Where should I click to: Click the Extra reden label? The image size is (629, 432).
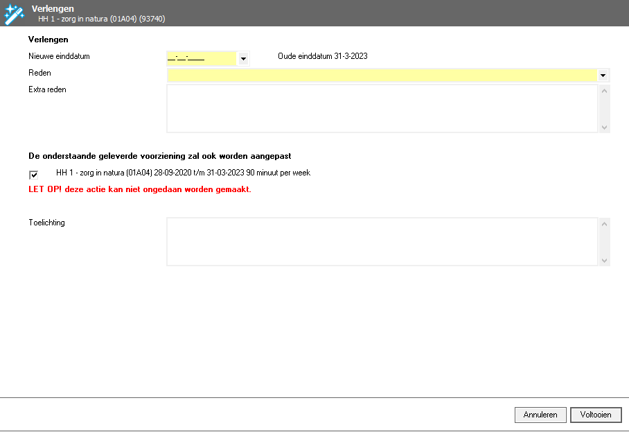pyautogui.click(x=47, y=89)
